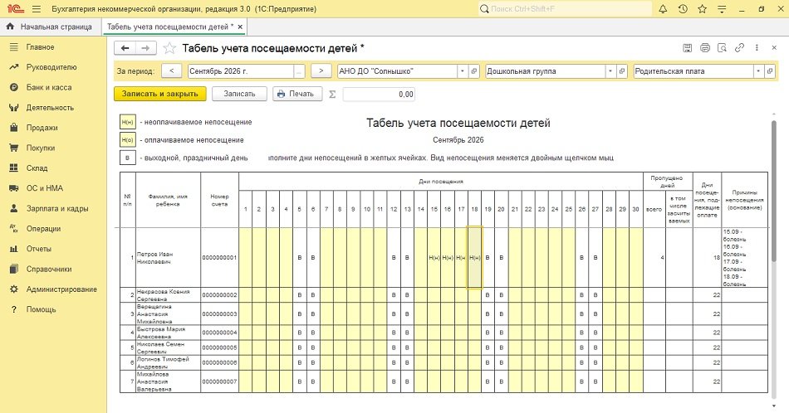Click the printer icon in form header
Screen dimensions: 789x413
704,48
